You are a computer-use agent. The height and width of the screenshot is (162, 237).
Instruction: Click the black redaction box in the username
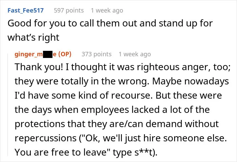click(48, 55)
